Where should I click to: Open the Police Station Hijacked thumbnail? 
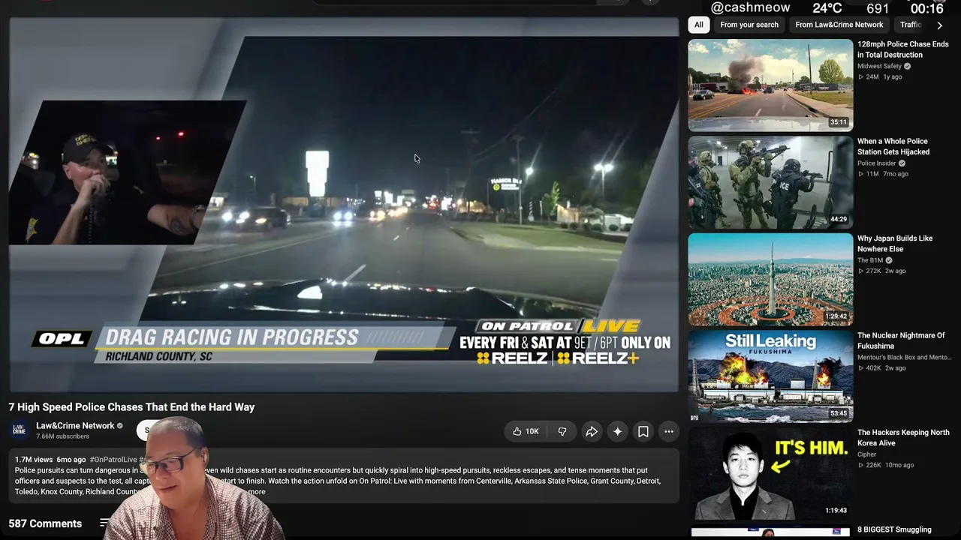coord(770,182)
